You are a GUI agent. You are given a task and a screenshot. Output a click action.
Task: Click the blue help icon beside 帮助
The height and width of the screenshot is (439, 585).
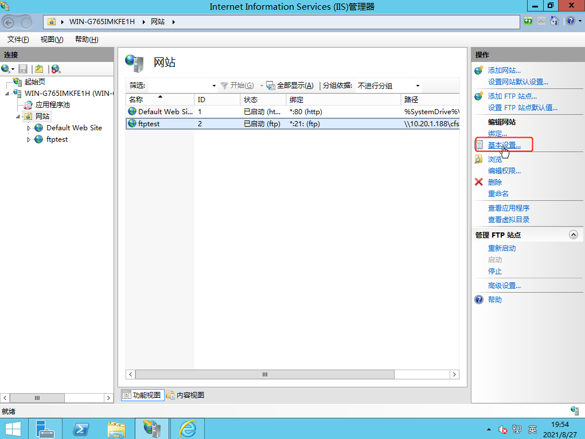coord(479,300)
